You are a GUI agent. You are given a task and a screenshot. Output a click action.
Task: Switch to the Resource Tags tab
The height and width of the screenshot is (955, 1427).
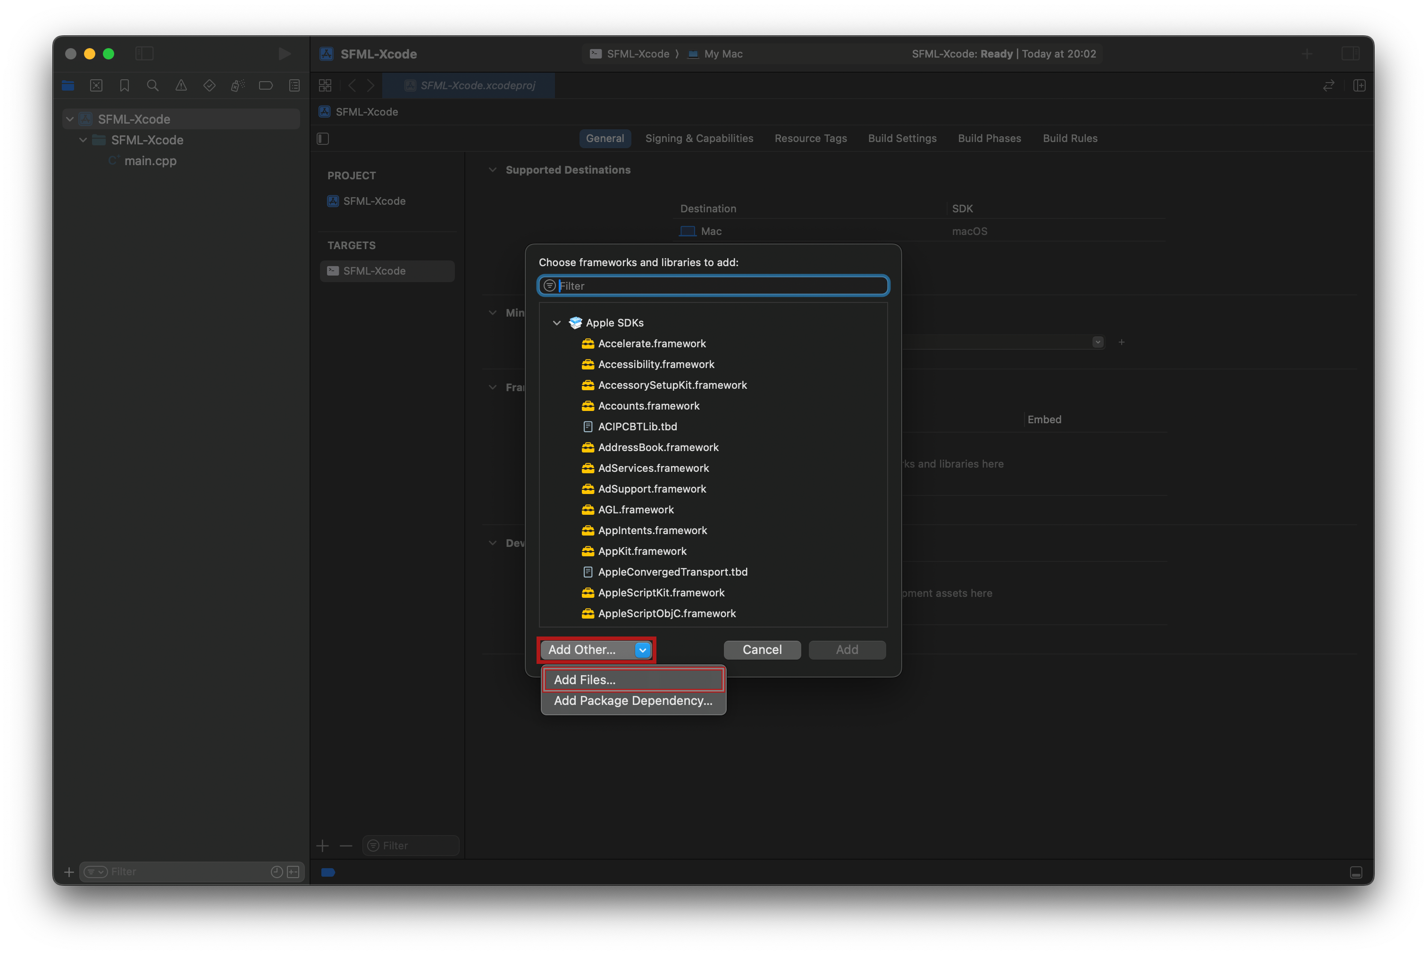(811, 138)
